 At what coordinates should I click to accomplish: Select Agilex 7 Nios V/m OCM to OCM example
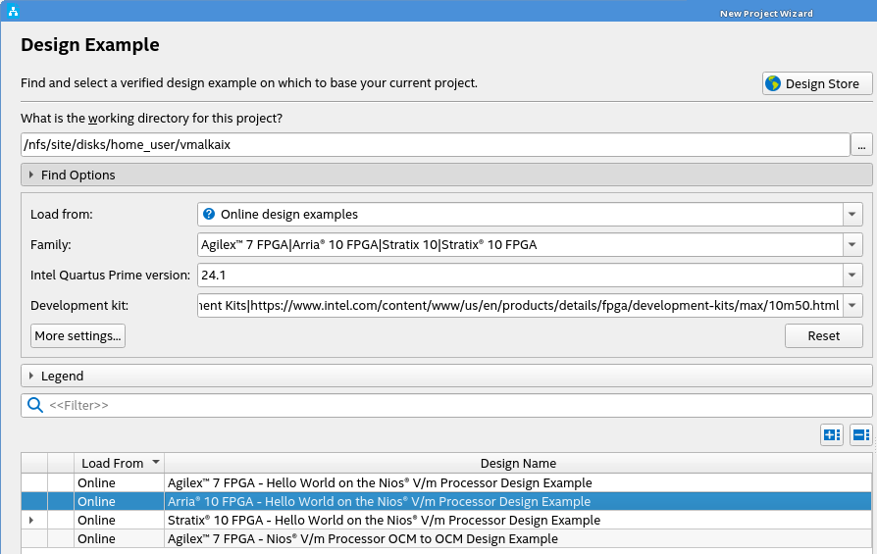coord(363,538)
